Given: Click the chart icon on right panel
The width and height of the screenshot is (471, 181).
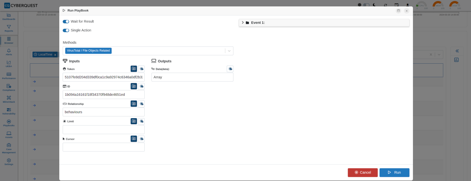Looking at the screenshot, I should pos(456,60).
